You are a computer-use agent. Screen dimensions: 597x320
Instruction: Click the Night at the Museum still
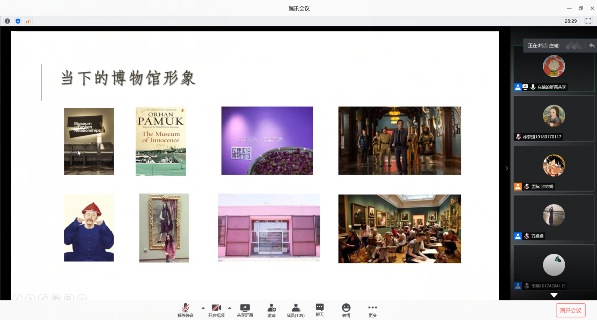tap(400, 141)
